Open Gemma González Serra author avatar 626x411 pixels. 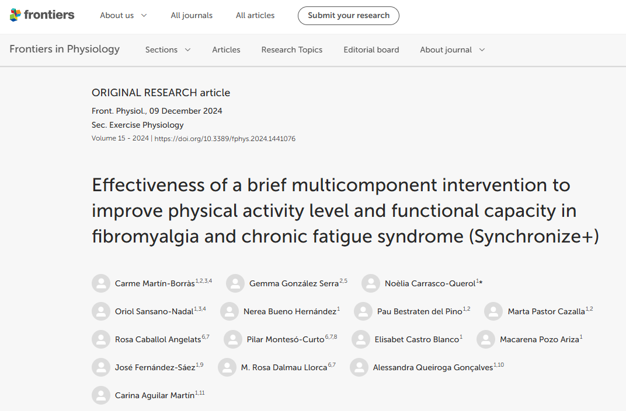coord(235,283)
